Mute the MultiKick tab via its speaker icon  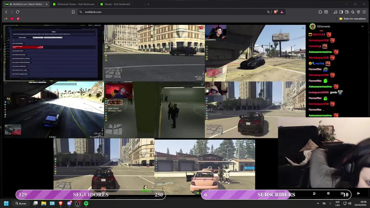click(x=11, y=4)
